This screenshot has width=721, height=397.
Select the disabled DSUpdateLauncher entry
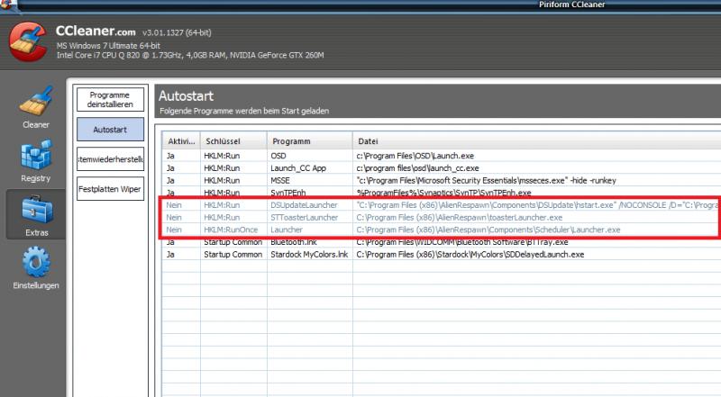[x=301, y=205]
